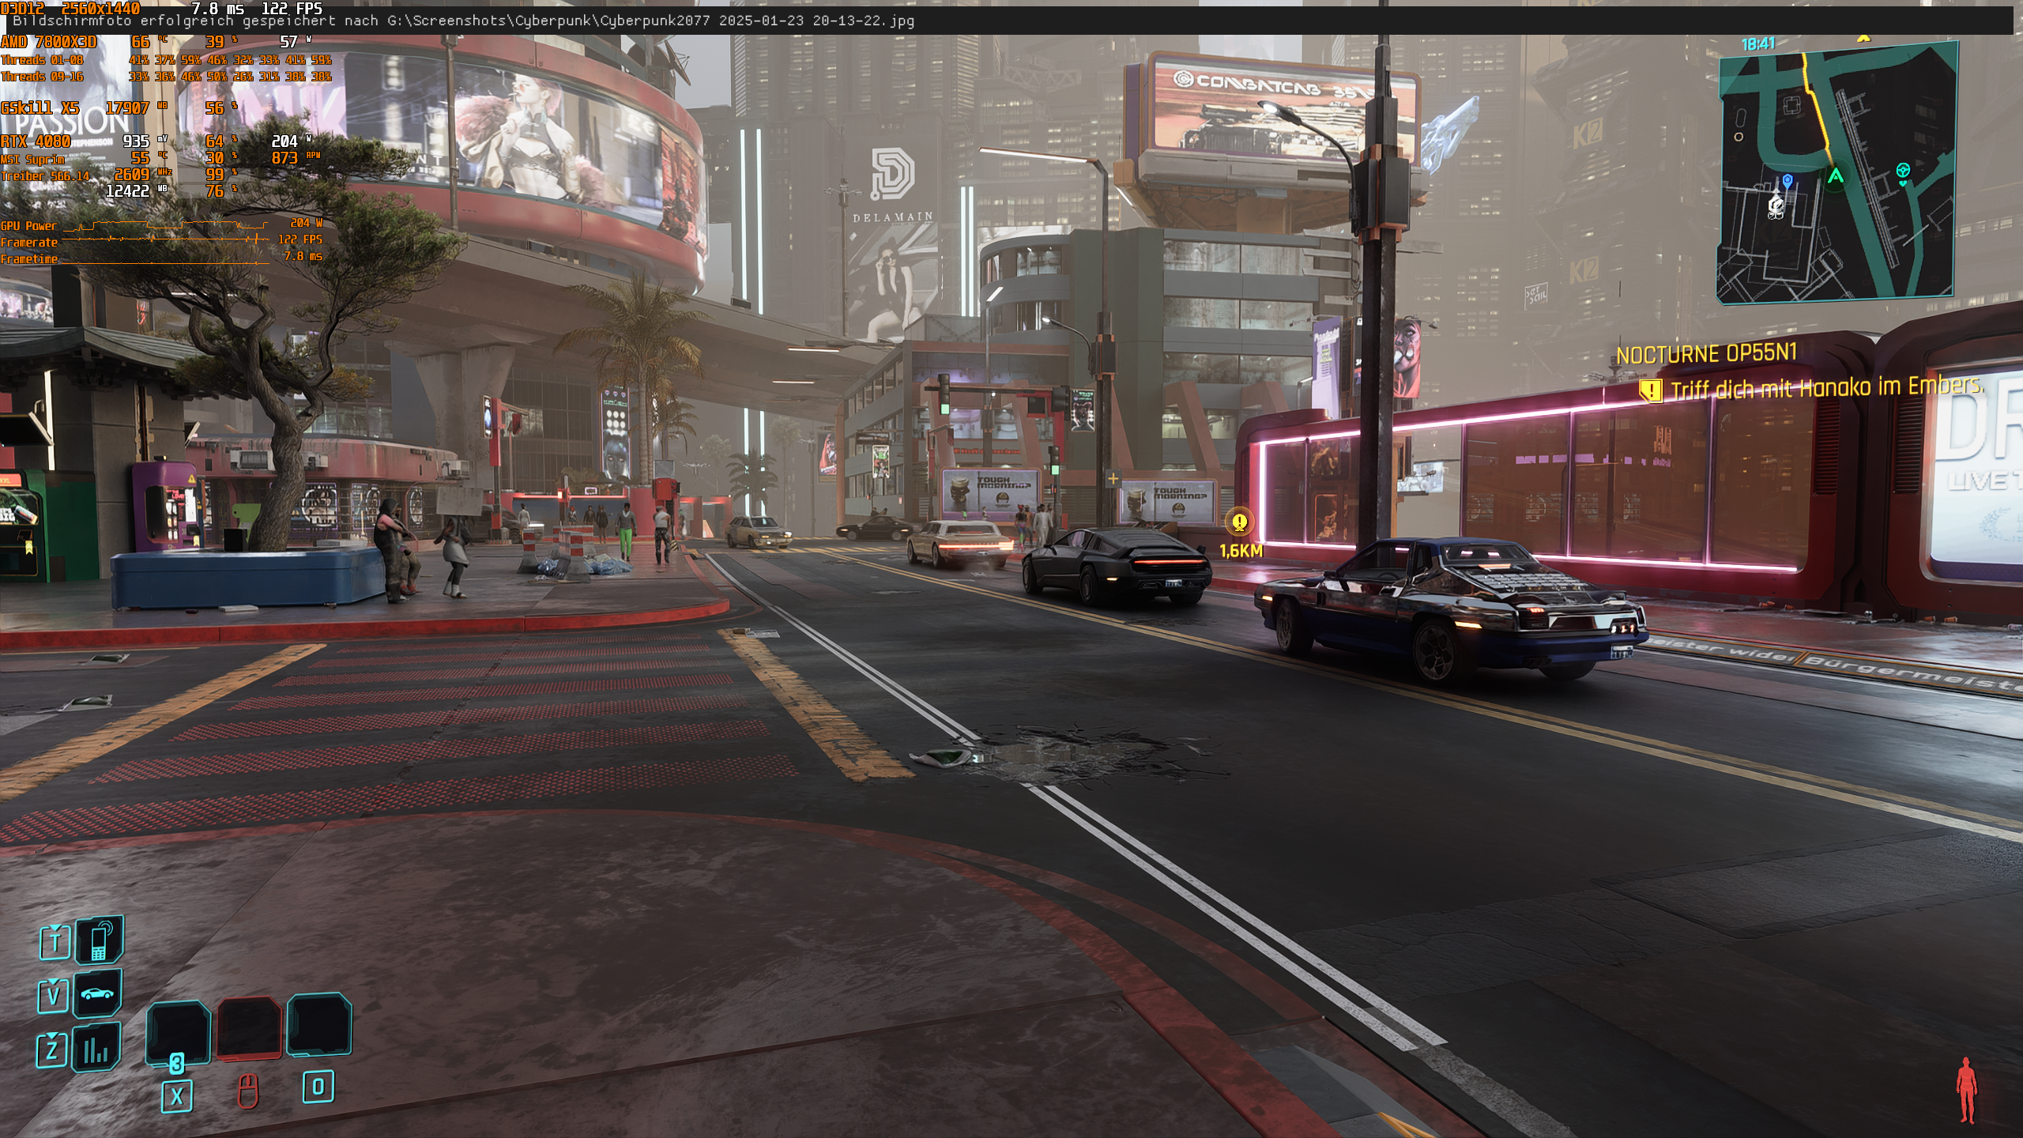Click the green player arrow on minimap

point(1835,176)
